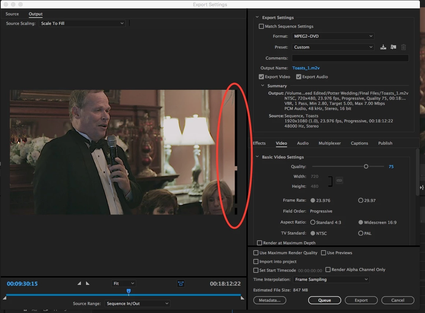Viewport: 425px width, 313px height.
Task: Switch to the Source tab
Action: (x=12, y=14)
